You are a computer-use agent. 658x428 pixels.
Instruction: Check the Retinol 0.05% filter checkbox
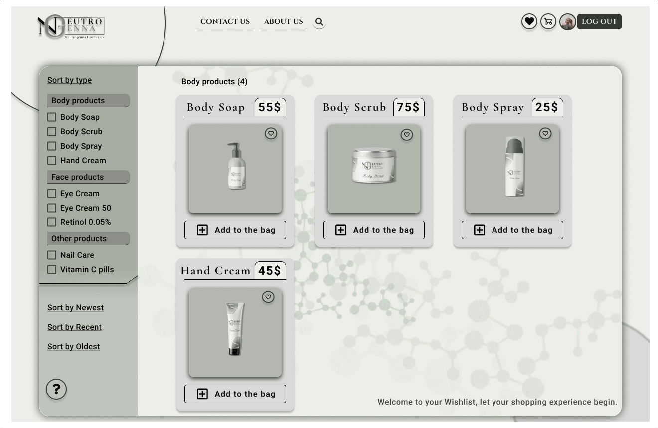point(52,222)
